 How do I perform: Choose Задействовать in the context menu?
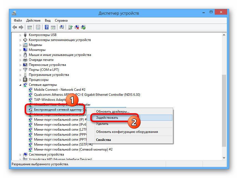click(x=130, y=118)
